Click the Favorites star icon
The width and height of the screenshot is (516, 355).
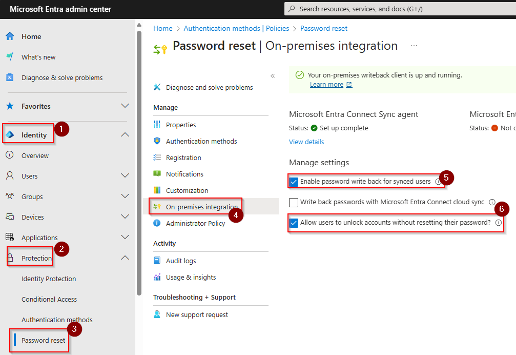pos(10,106)
